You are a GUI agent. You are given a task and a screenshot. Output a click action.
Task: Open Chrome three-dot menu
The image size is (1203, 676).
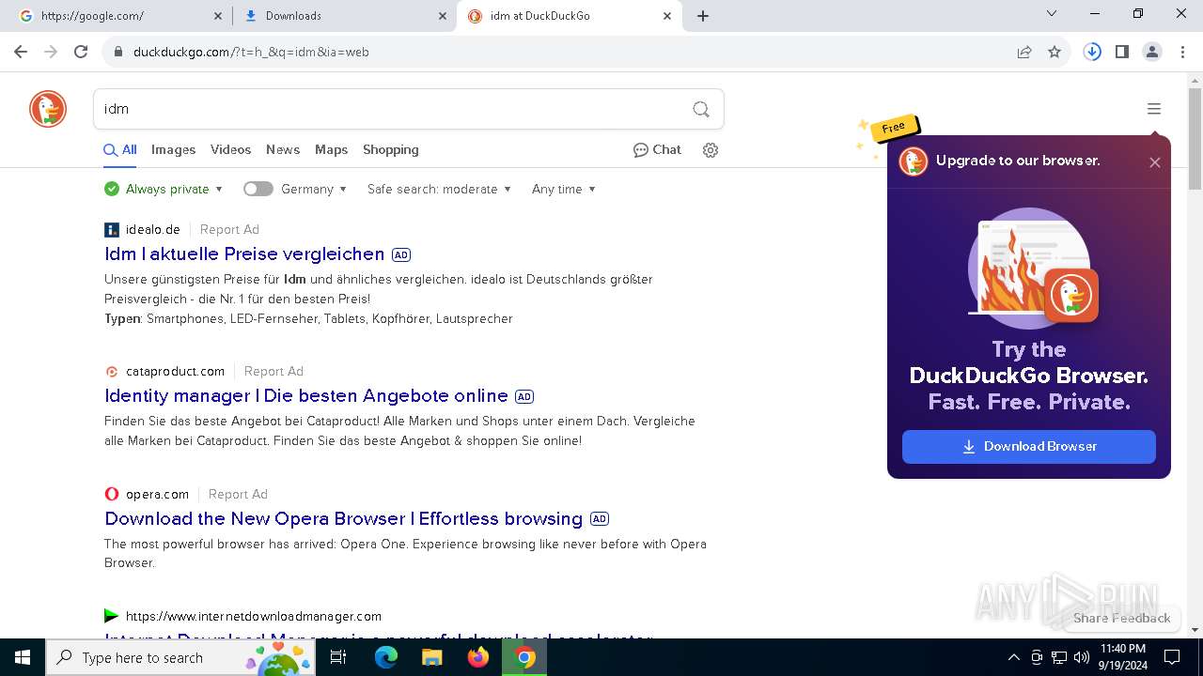pos(1182,52)
